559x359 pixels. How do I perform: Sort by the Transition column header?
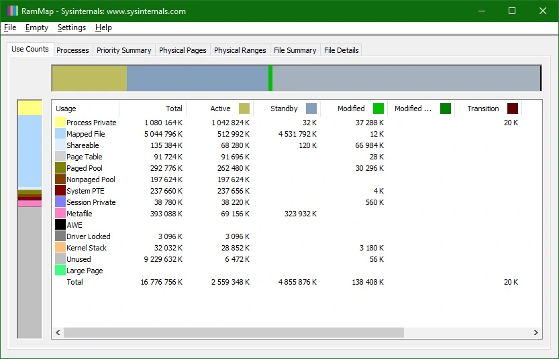(488, 109)
